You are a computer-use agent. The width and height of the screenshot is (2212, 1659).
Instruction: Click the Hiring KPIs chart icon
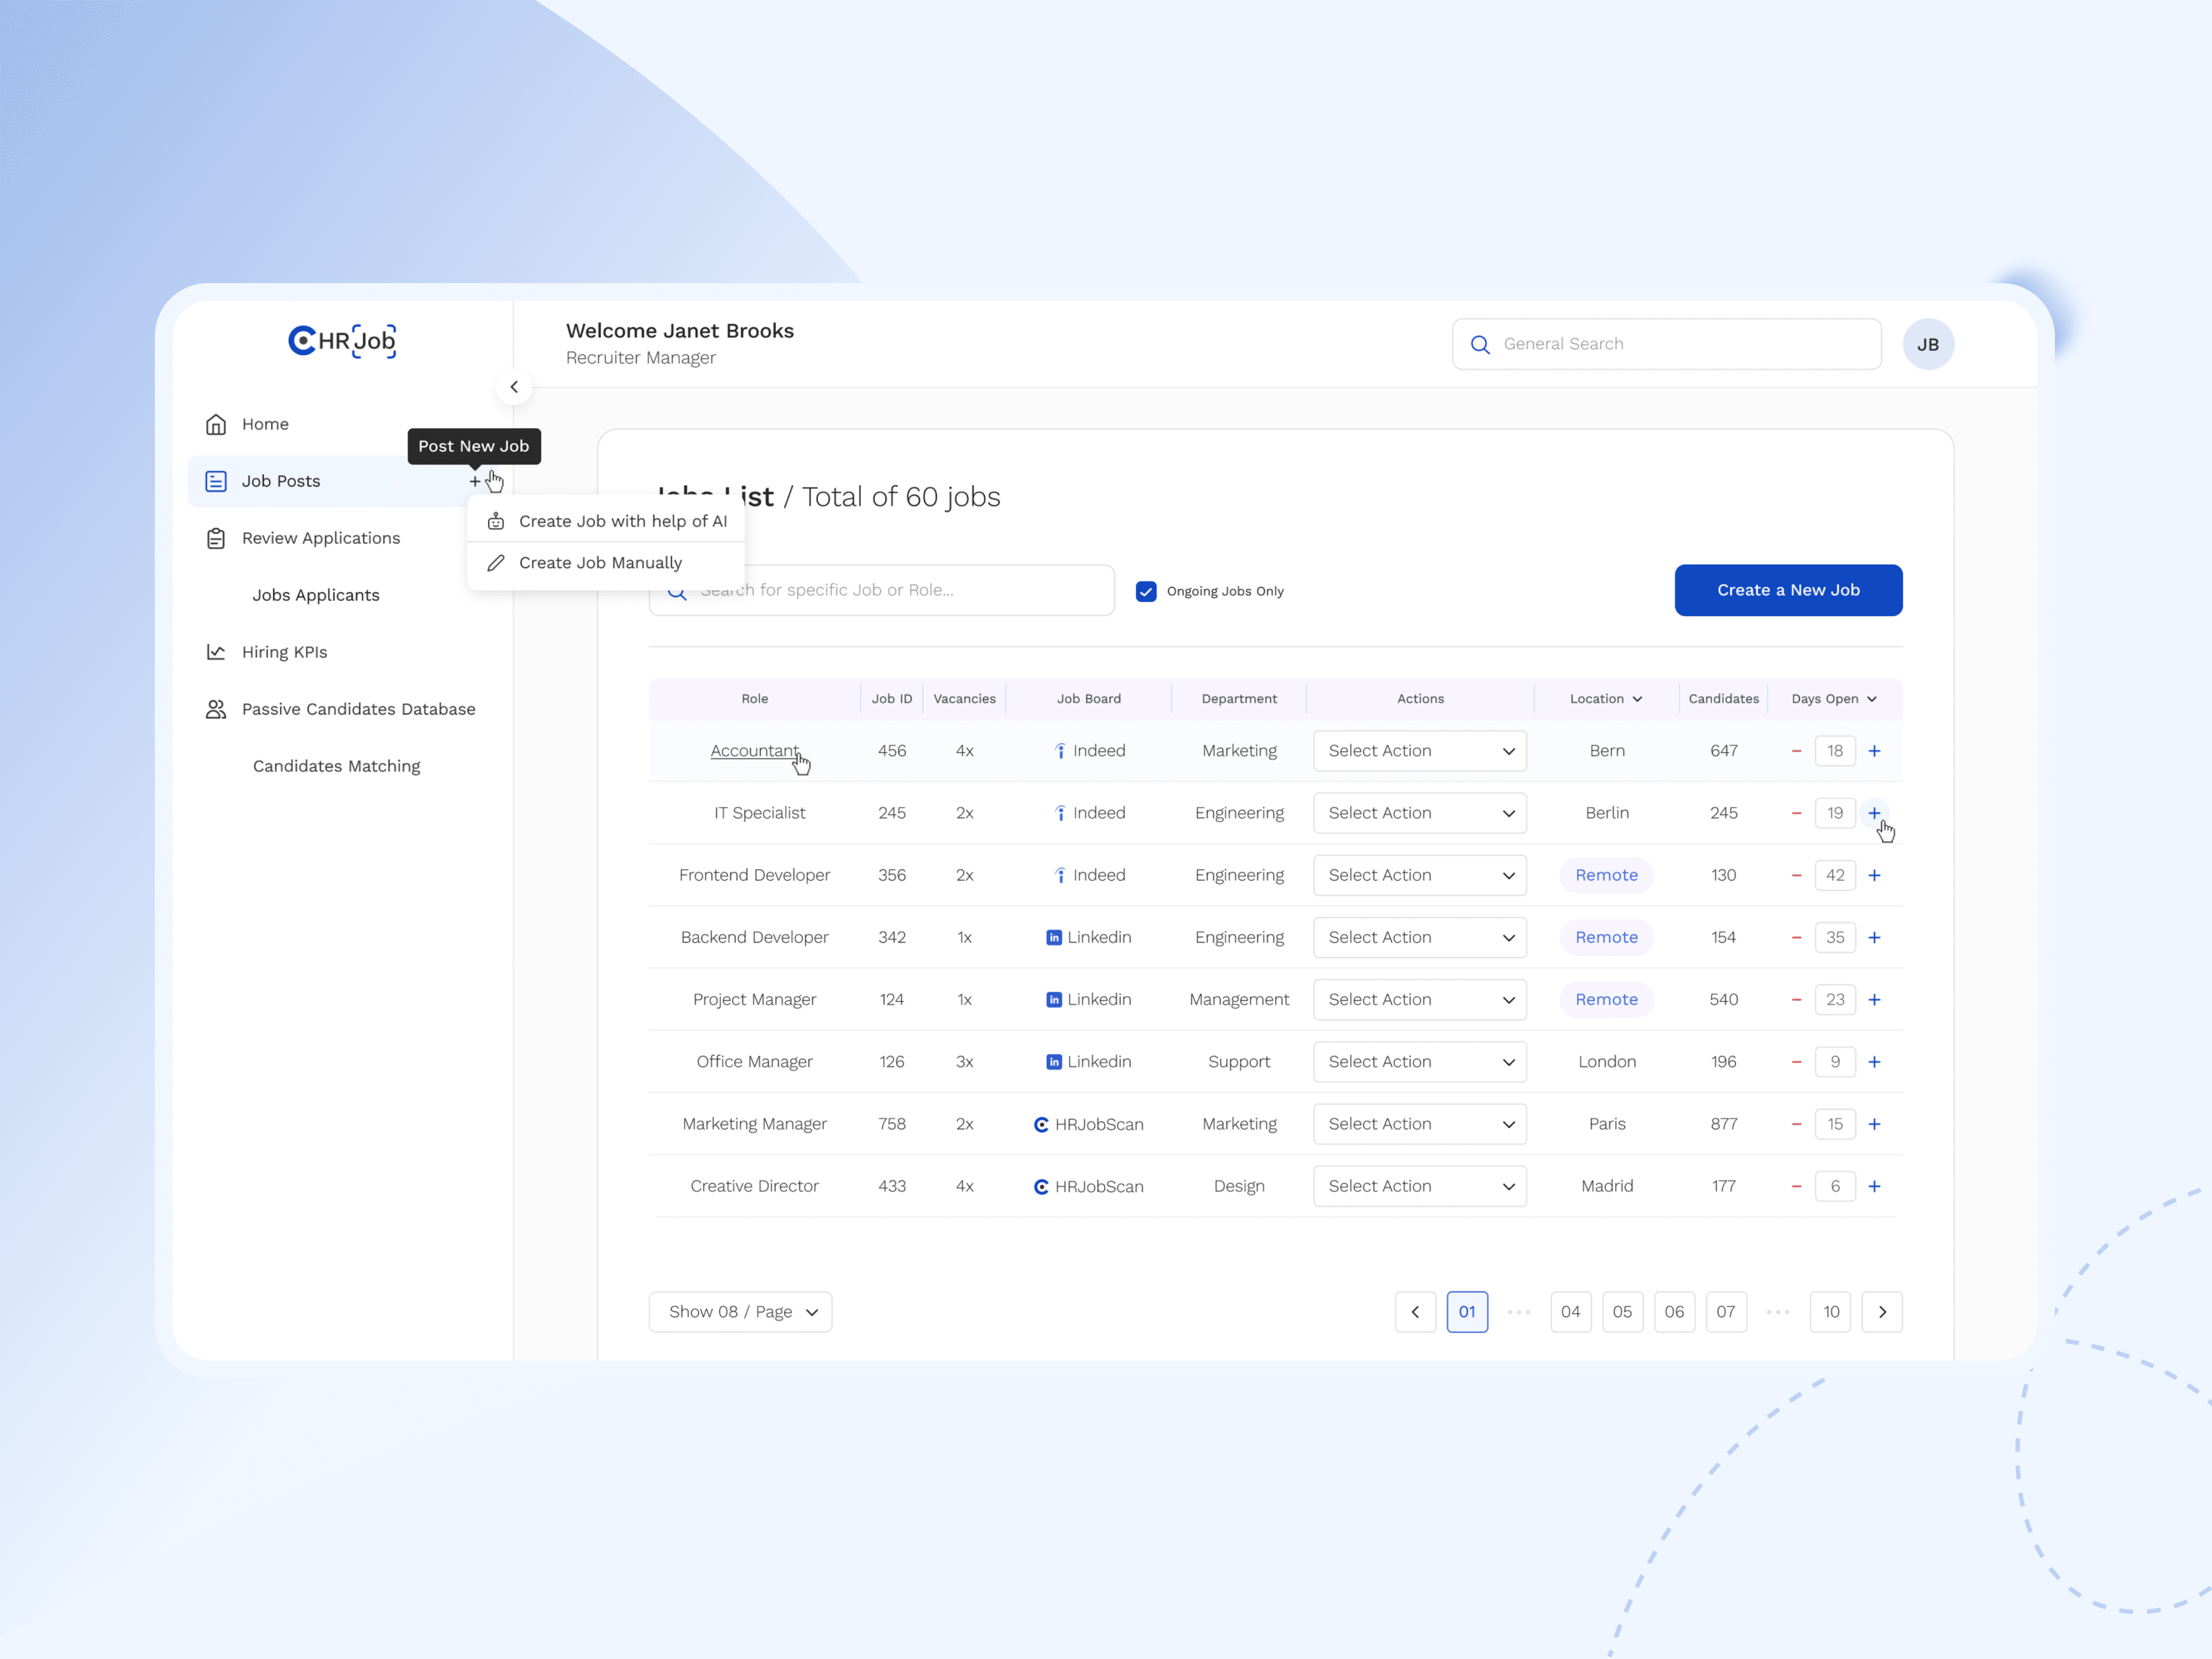(x=216, y=652)
